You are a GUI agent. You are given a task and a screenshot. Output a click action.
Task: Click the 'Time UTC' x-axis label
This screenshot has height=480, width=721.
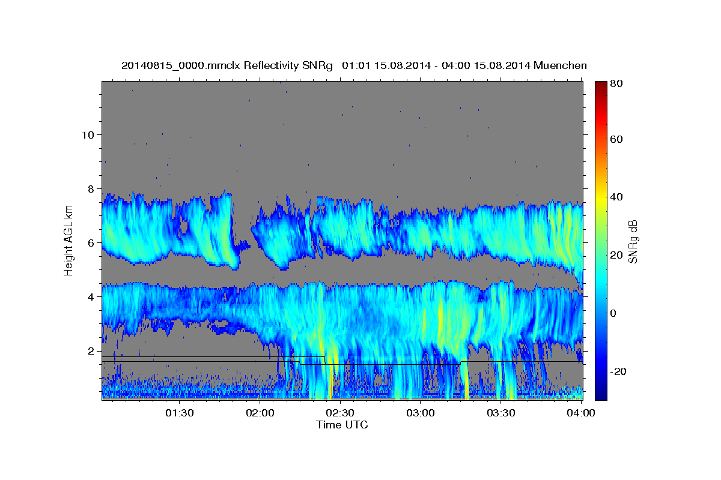click(342, 425)
